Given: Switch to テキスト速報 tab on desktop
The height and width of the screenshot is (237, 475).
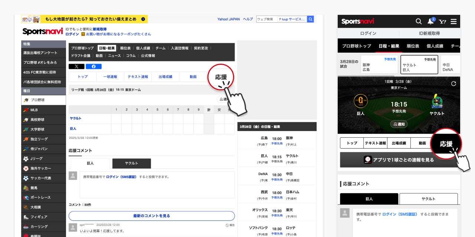Looking at the screenshot, I should pos(138,77).
